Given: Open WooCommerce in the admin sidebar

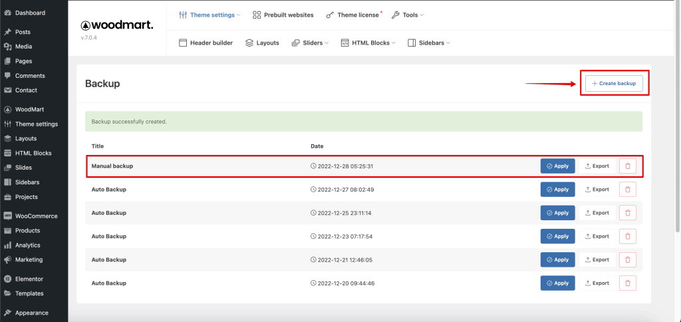Looking at the screenshot, I should 35,216.
